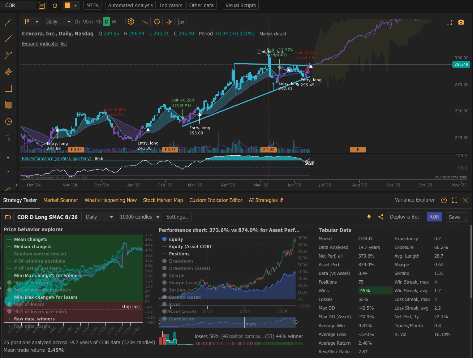This screenshot has width=473, height=358.
Task: Select the Strategy Tester tab
Action: tap(20, 200)
